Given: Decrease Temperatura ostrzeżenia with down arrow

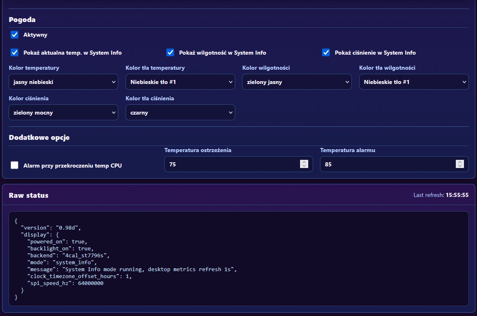Looking at the screenshot, I should point(304,166).
